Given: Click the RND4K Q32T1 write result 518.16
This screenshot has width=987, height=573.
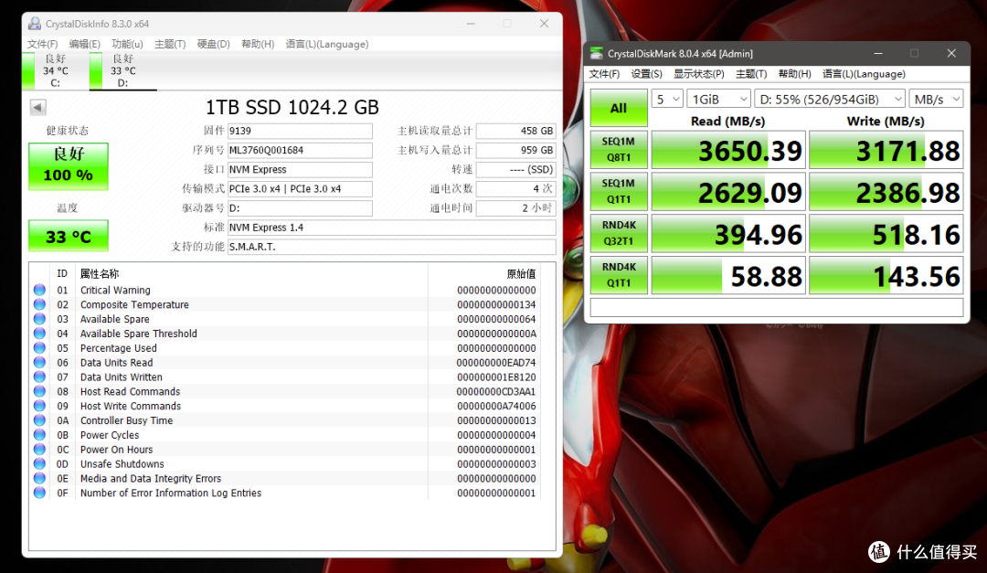Looking at the screenshot, I should pos(886,234).
